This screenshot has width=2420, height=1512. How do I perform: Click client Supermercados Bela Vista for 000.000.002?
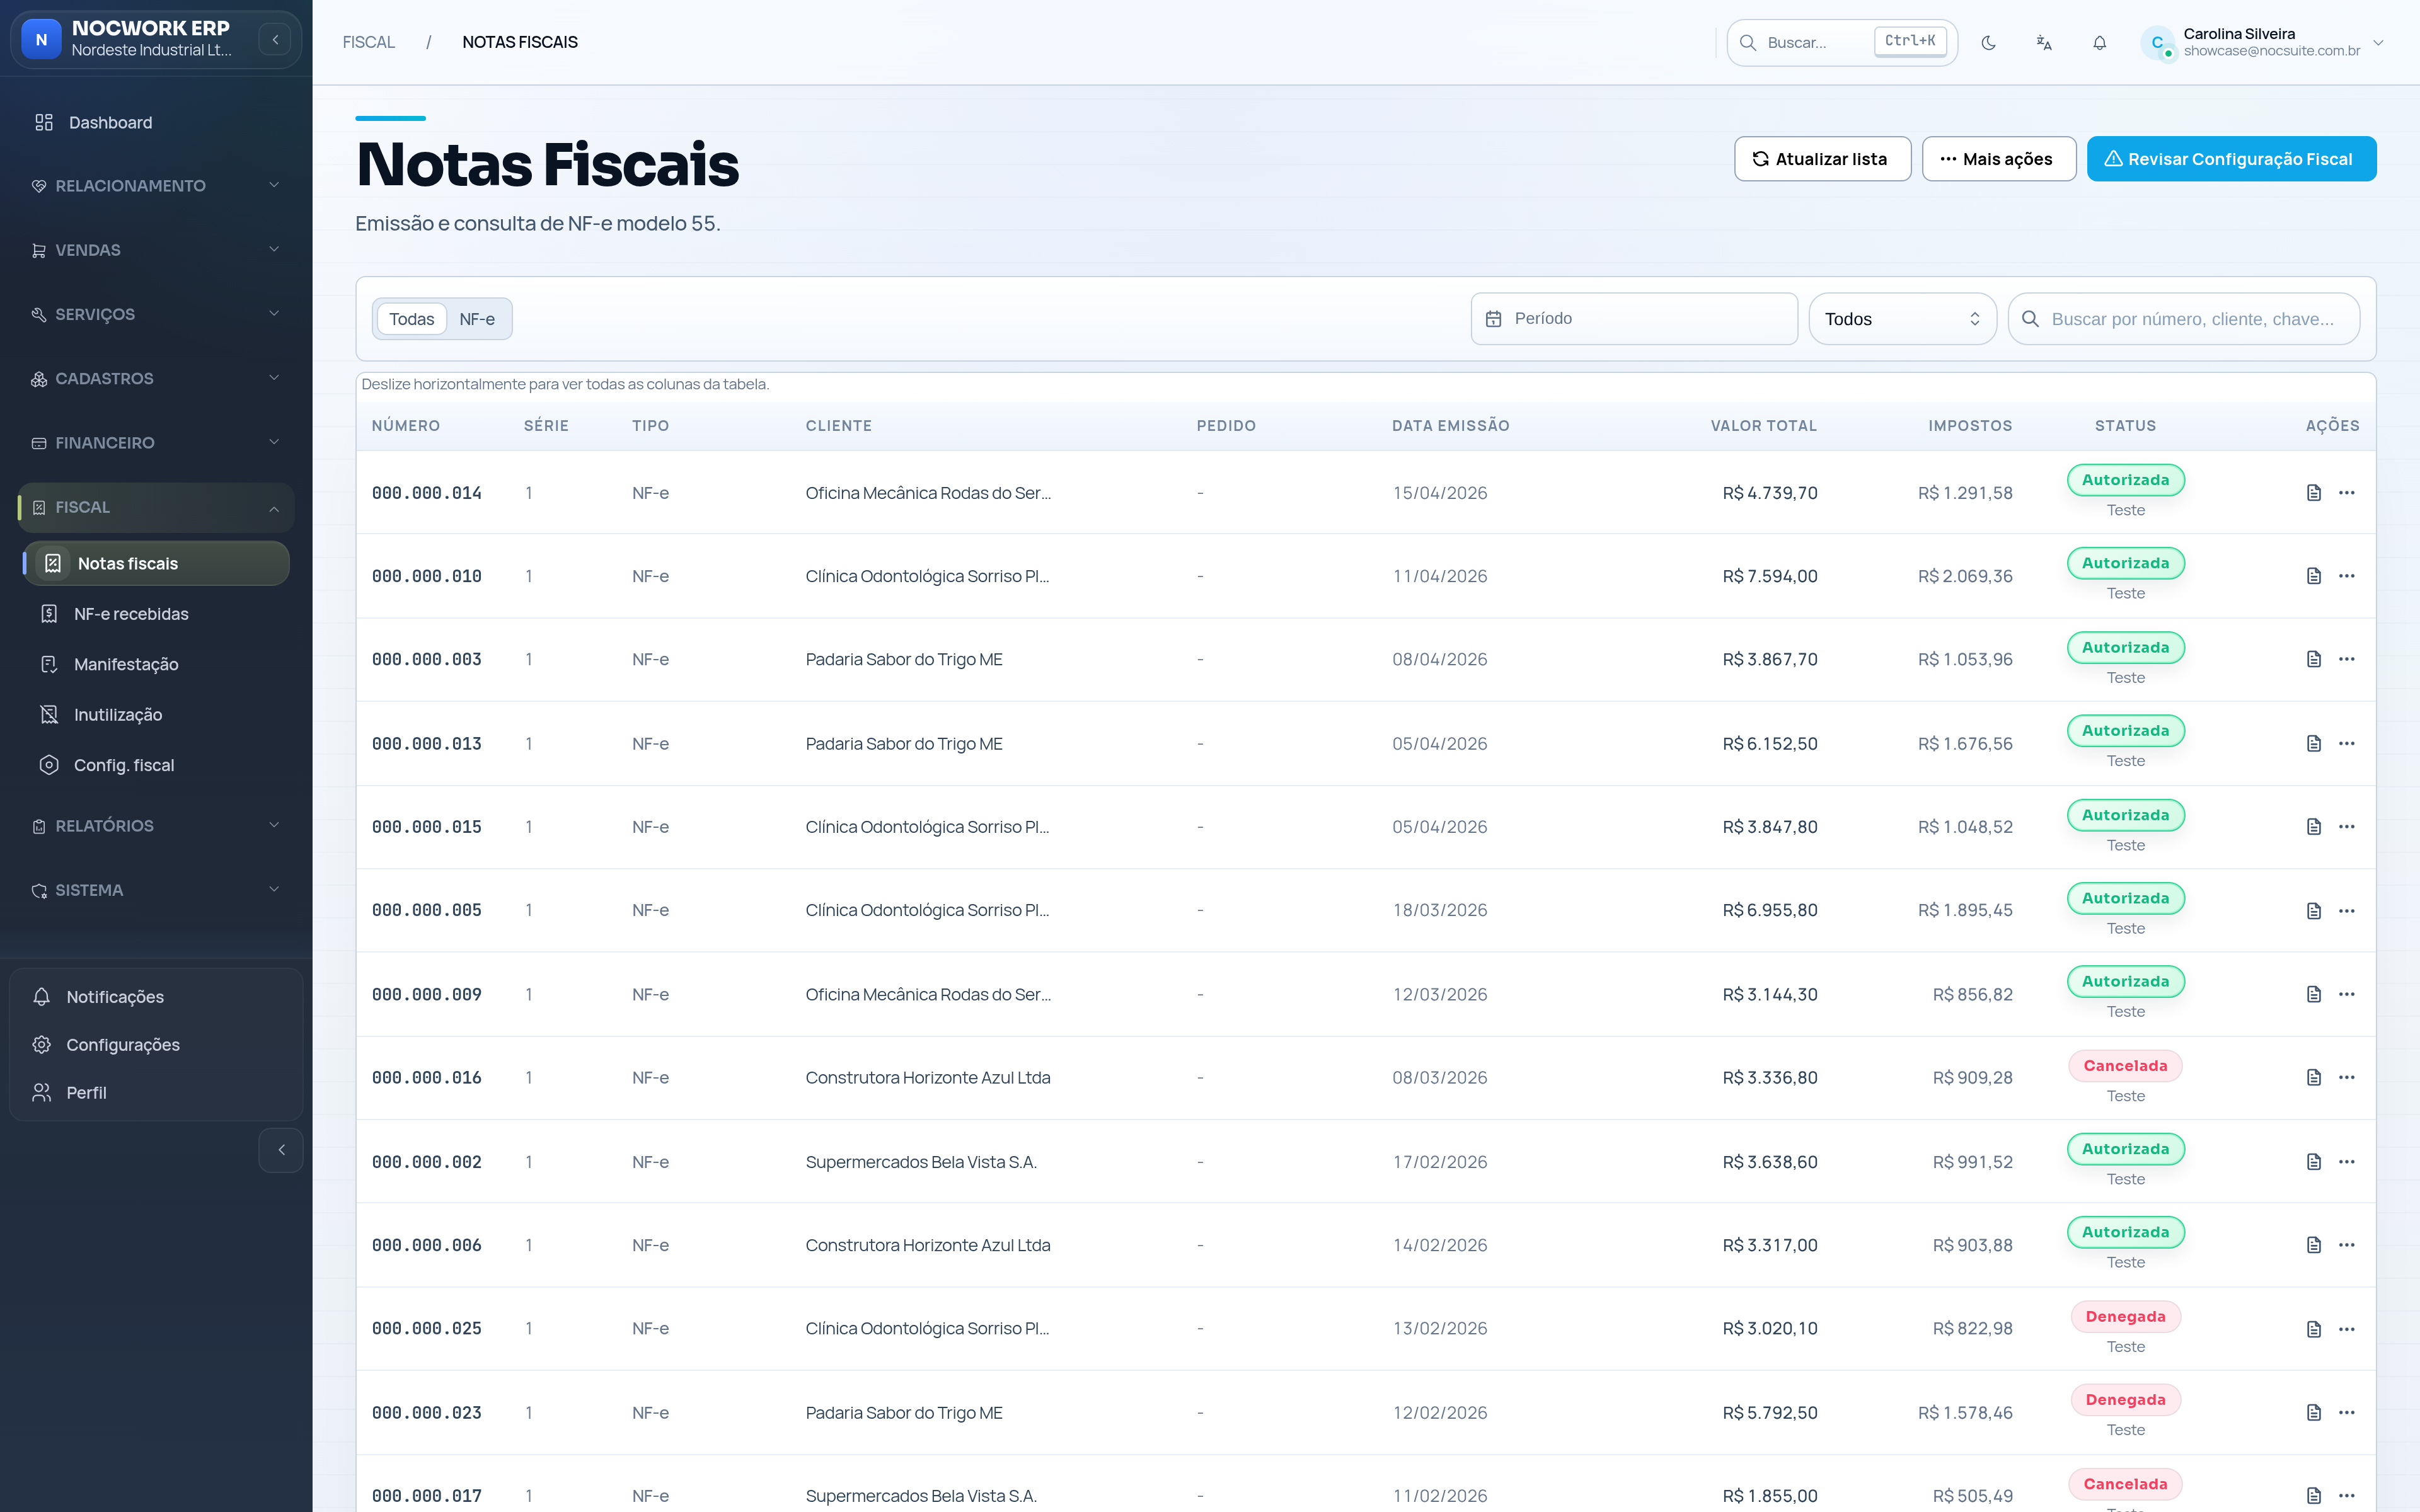[x=921, y=1162]
